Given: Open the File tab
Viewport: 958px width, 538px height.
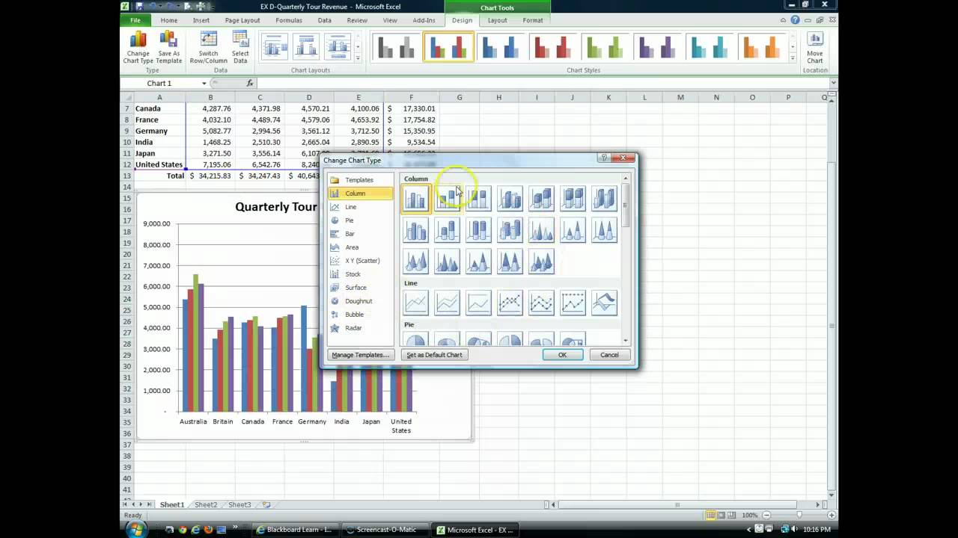Looking at the screenshot, I should coord(135,20).
